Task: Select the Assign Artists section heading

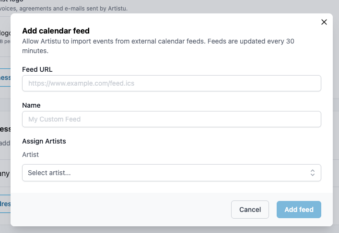Action: [x=44, y=141]
